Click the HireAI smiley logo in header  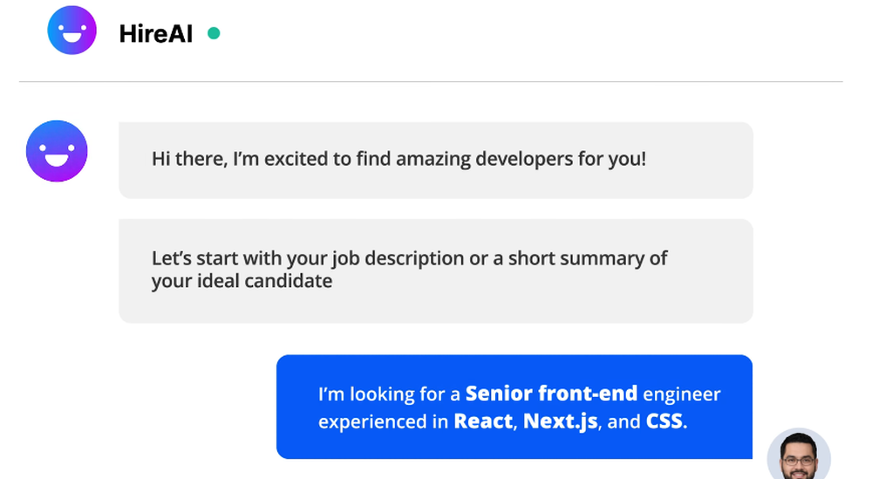72,30
